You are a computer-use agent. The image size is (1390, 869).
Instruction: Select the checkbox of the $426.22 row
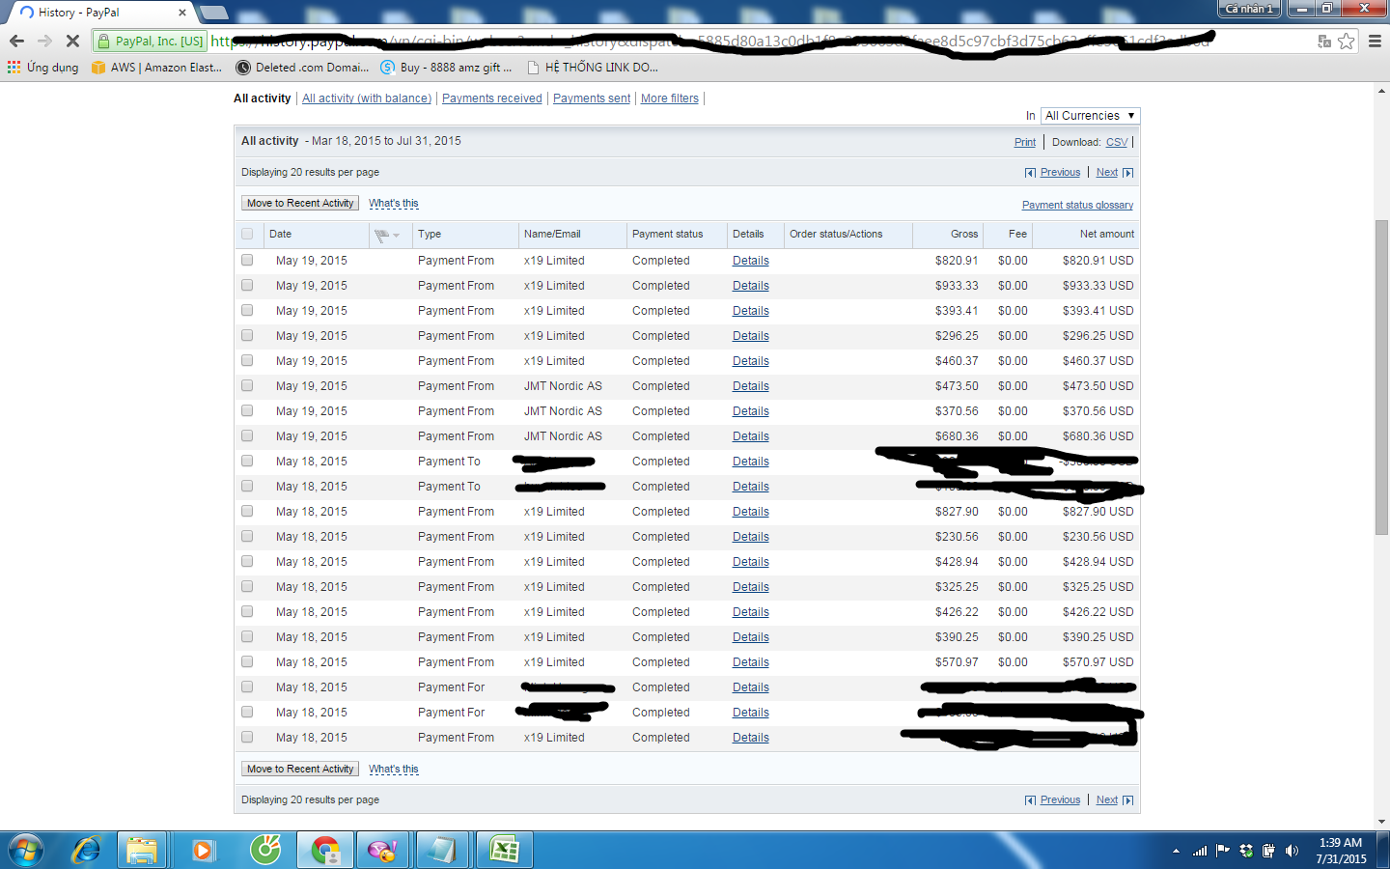(247, 612)
